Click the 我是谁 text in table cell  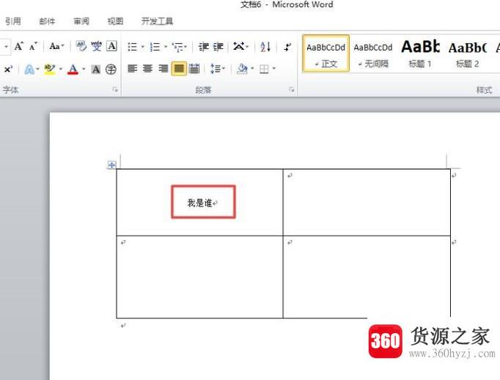[x=199, y=203]
